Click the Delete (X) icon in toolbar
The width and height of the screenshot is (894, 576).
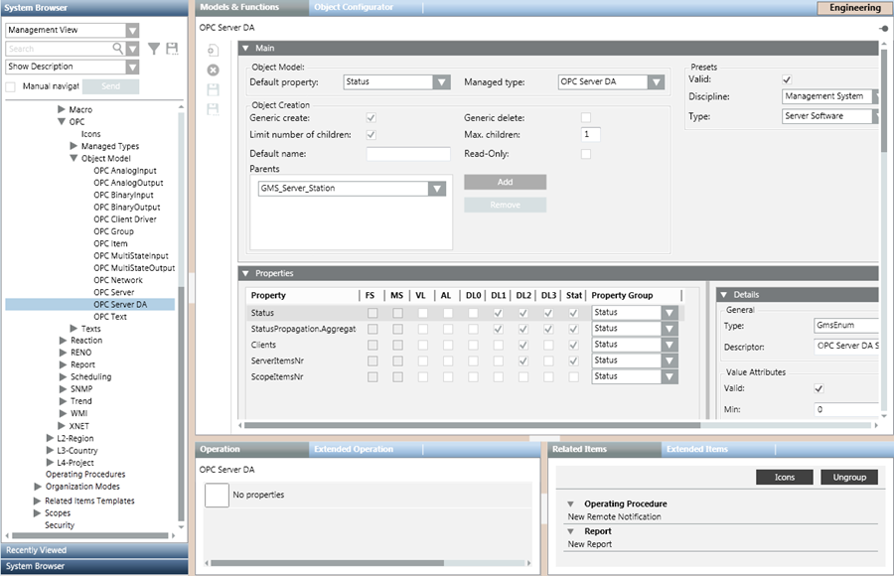point(213,70)
